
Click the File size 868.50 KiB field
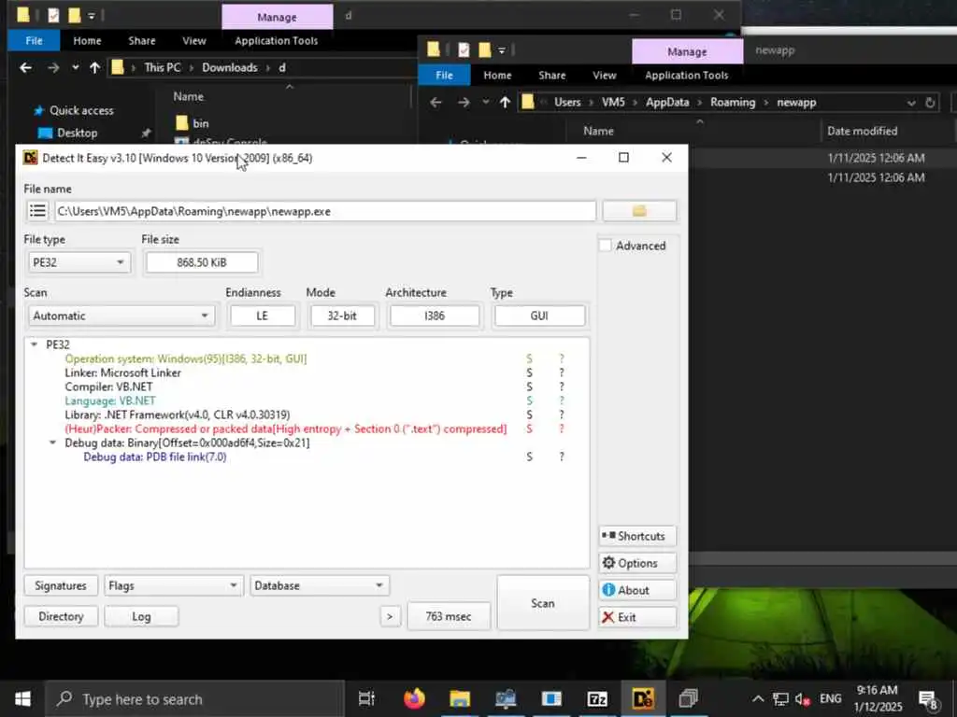[x=202, y=262]
